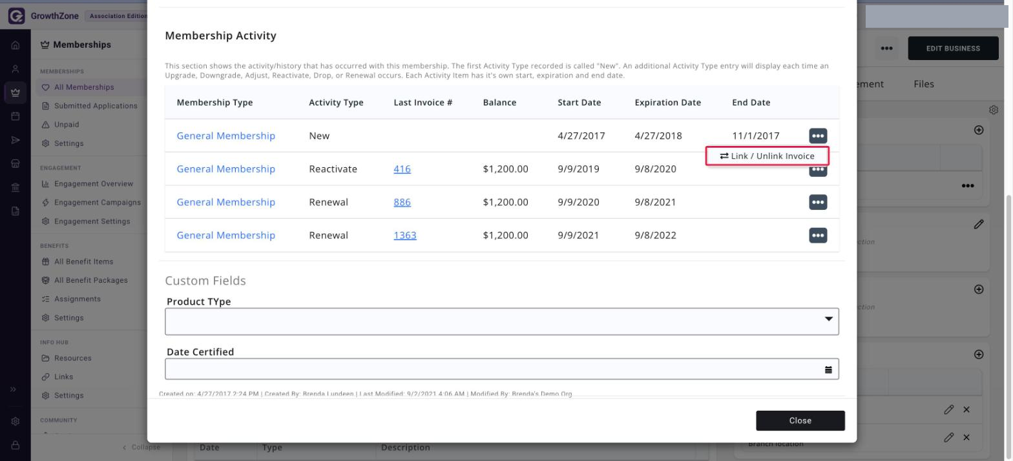
Task: Open Assignments under Benefits
Action: (78, 299)
